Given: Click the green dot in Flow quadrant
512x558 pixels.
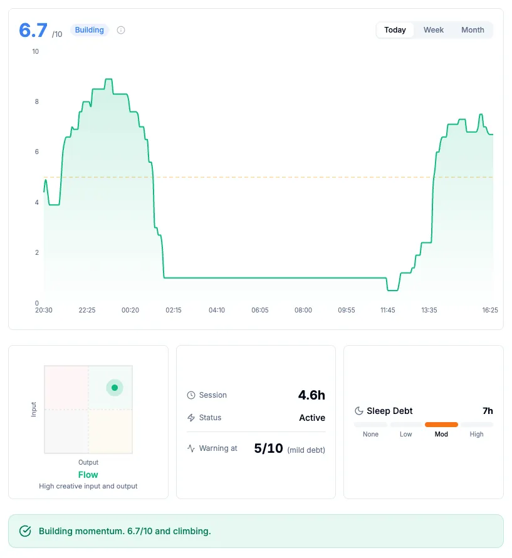Looking at the screenshot, I should (x=115, y=388).
